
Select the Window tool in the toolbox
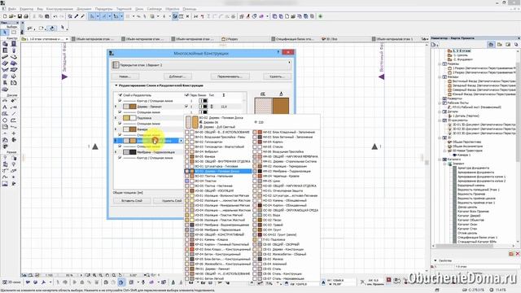click(5, 50)
